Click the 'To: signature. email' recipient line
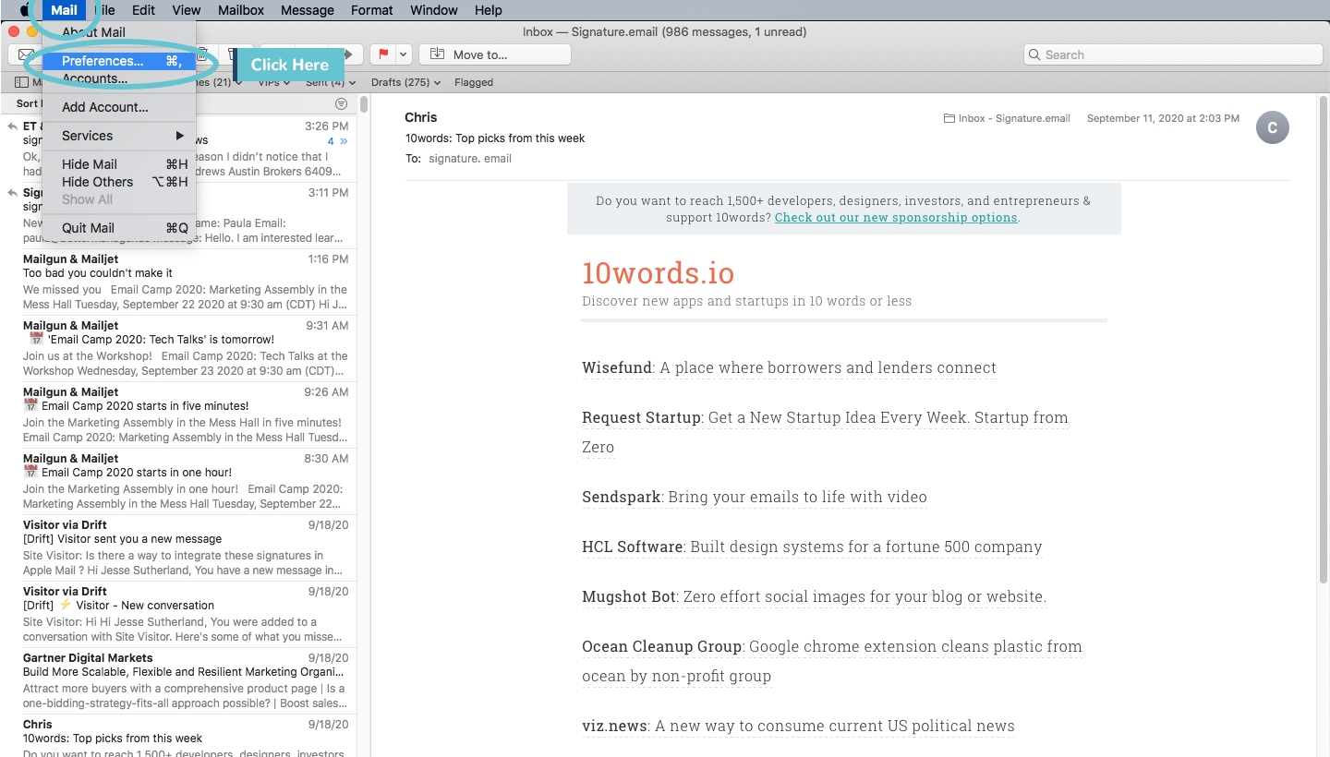Image resolution: width=1330 pixels, height=757 pixels. 458,159
